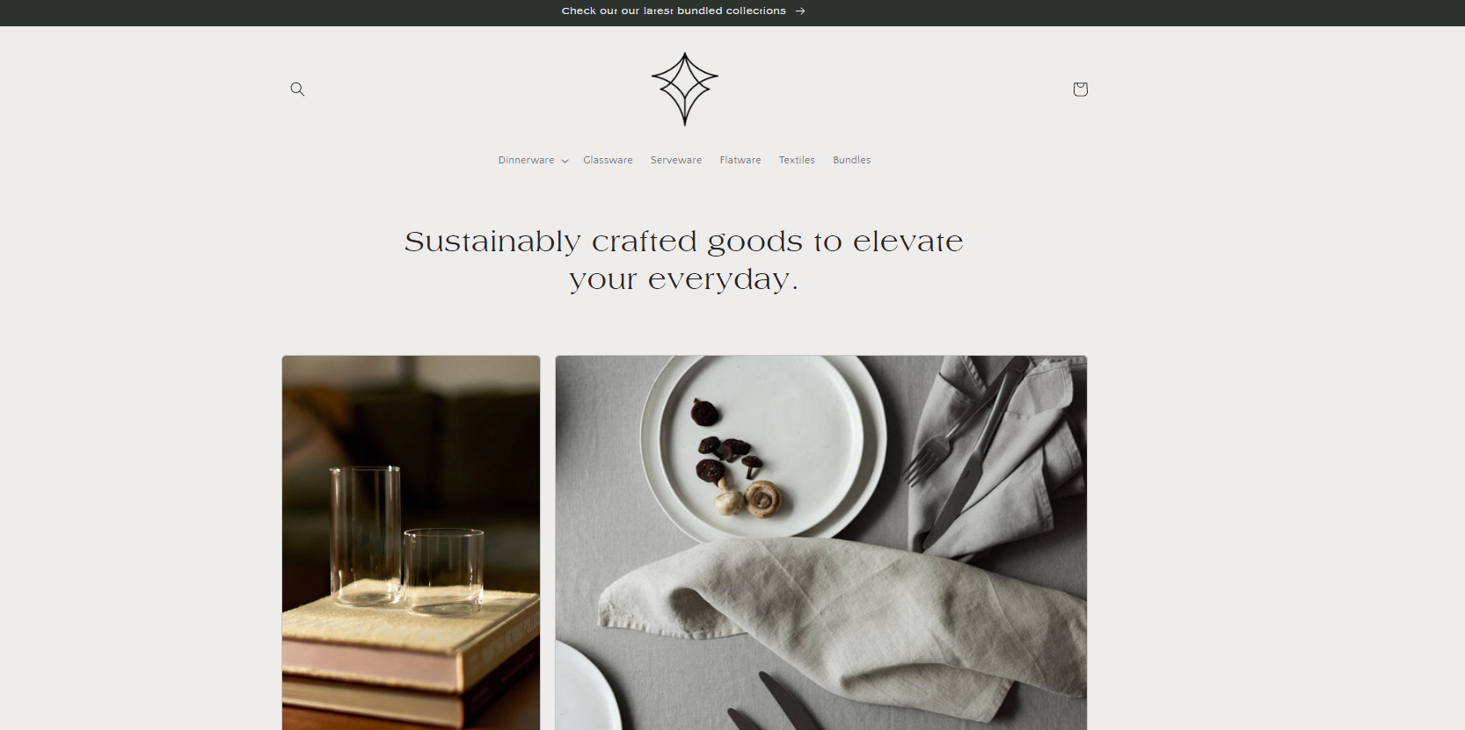Open the glass tumblers on books image
This screenshot has height=730, width=1465.
(x=411, y=543)
